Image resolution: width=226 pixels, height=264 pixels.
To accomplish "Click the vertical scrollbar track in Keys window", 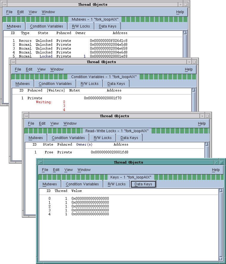I will tap(221, 224).
